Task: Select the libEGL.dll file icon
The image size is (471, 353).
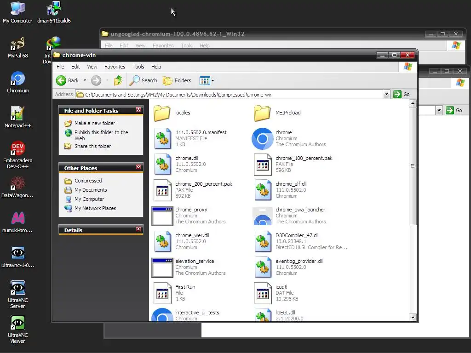Action: [x=263, y=314]
